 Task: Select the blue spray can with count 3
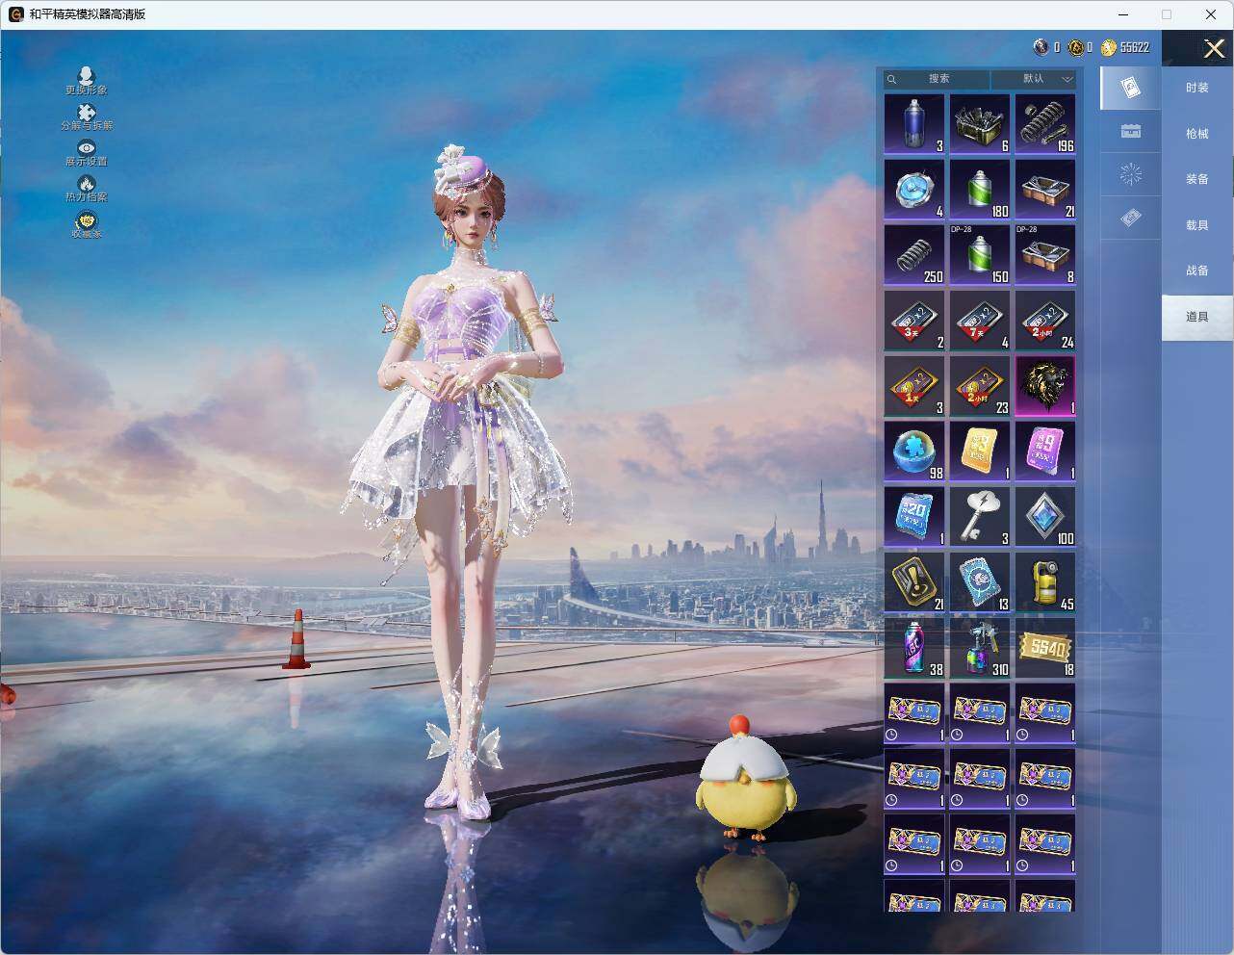(x=914, y=124)
